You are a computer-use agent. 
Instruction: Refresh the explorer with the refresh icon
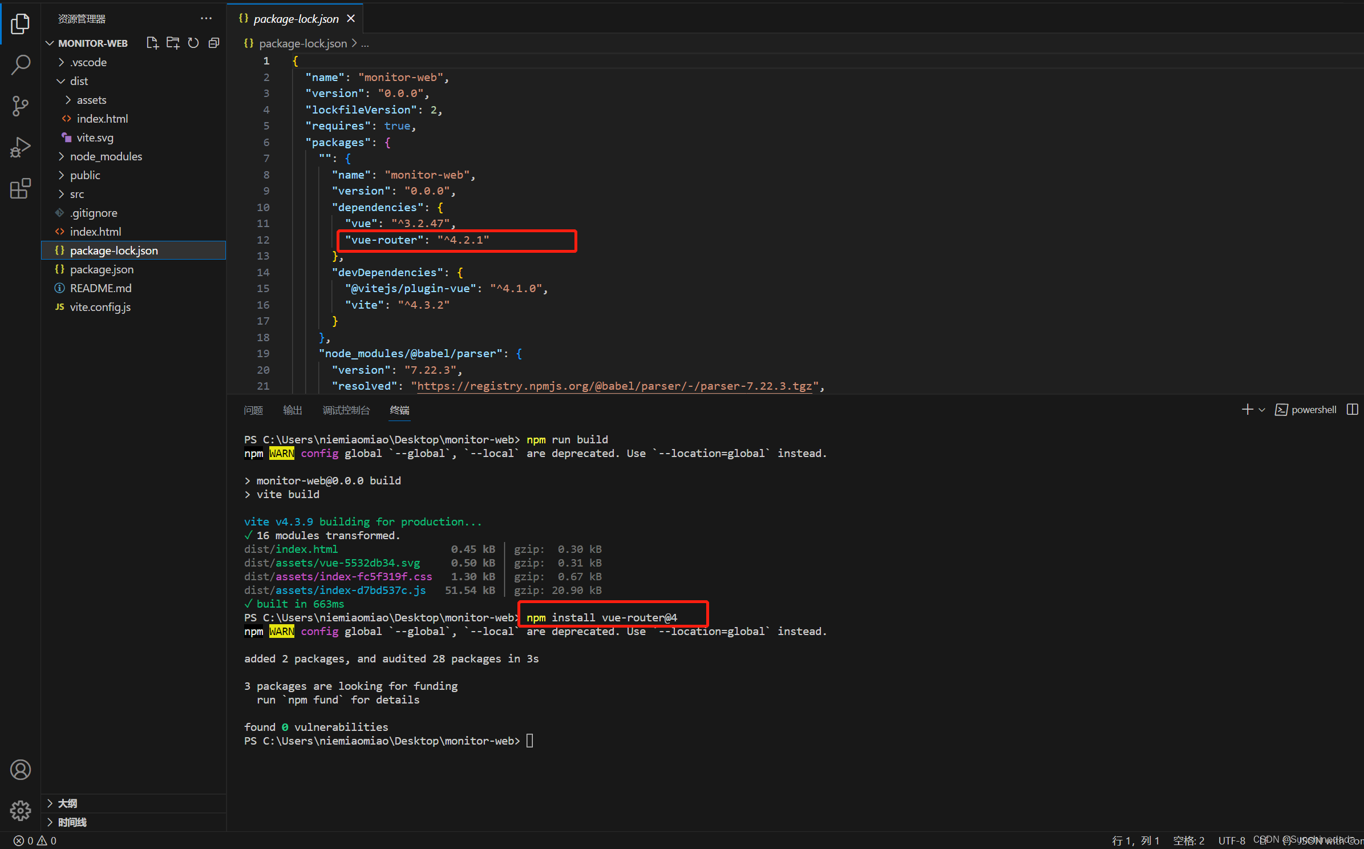tap(193, 43)
